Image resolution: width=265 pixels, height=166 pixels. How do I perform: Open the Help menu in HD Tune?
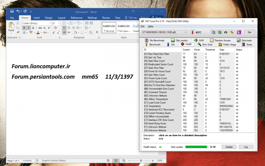click(x=151, y=26)
